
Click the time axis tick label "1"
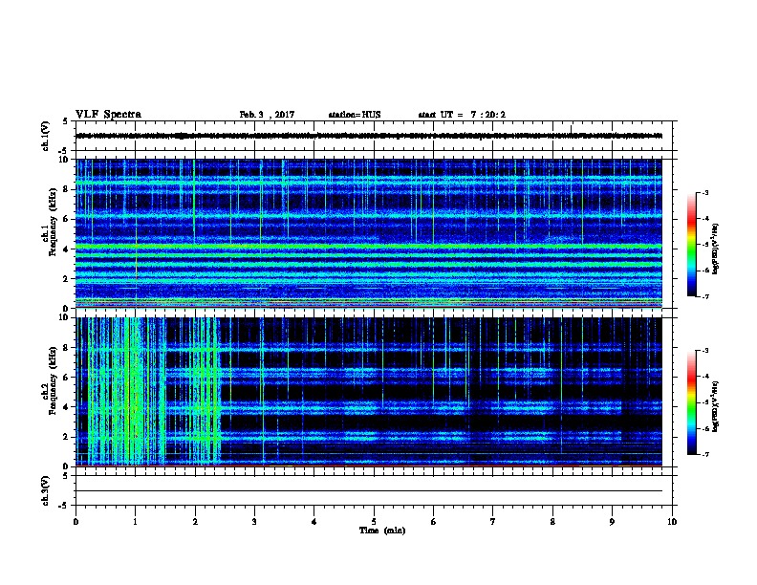(135, 522)
